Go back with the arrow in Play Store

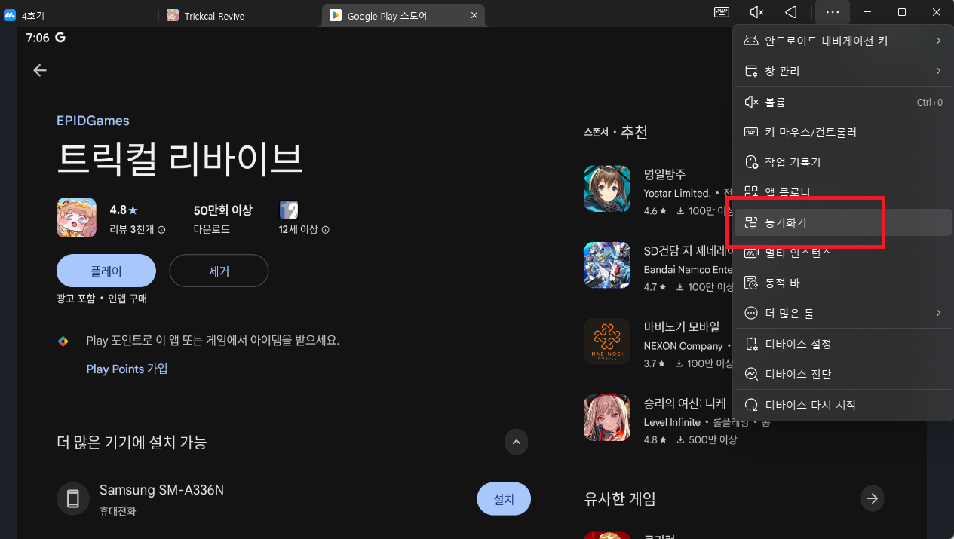pyautogui.click(x=40, y=70)
